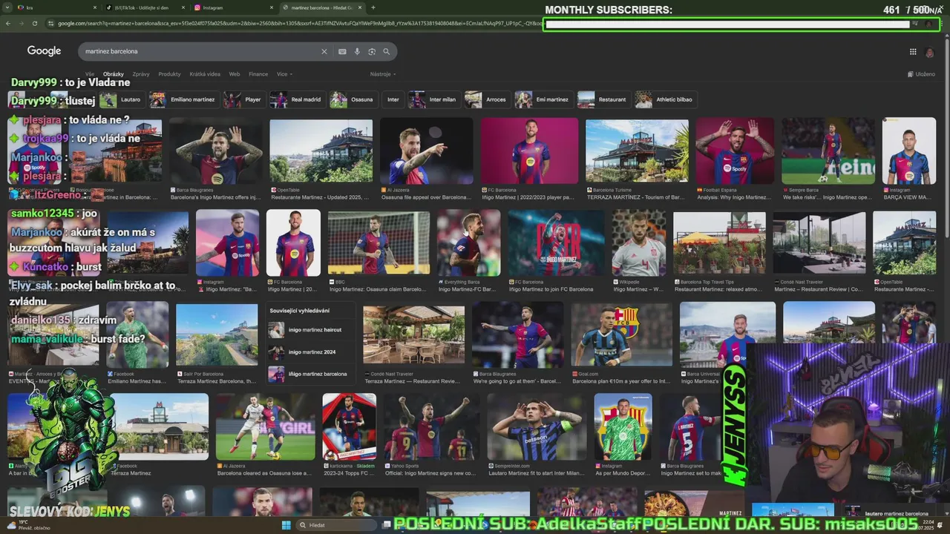This screenshot has height=534, width=950.
Task: Filter images by 'Restaurant' chip
Action: [x=604, y=99]
